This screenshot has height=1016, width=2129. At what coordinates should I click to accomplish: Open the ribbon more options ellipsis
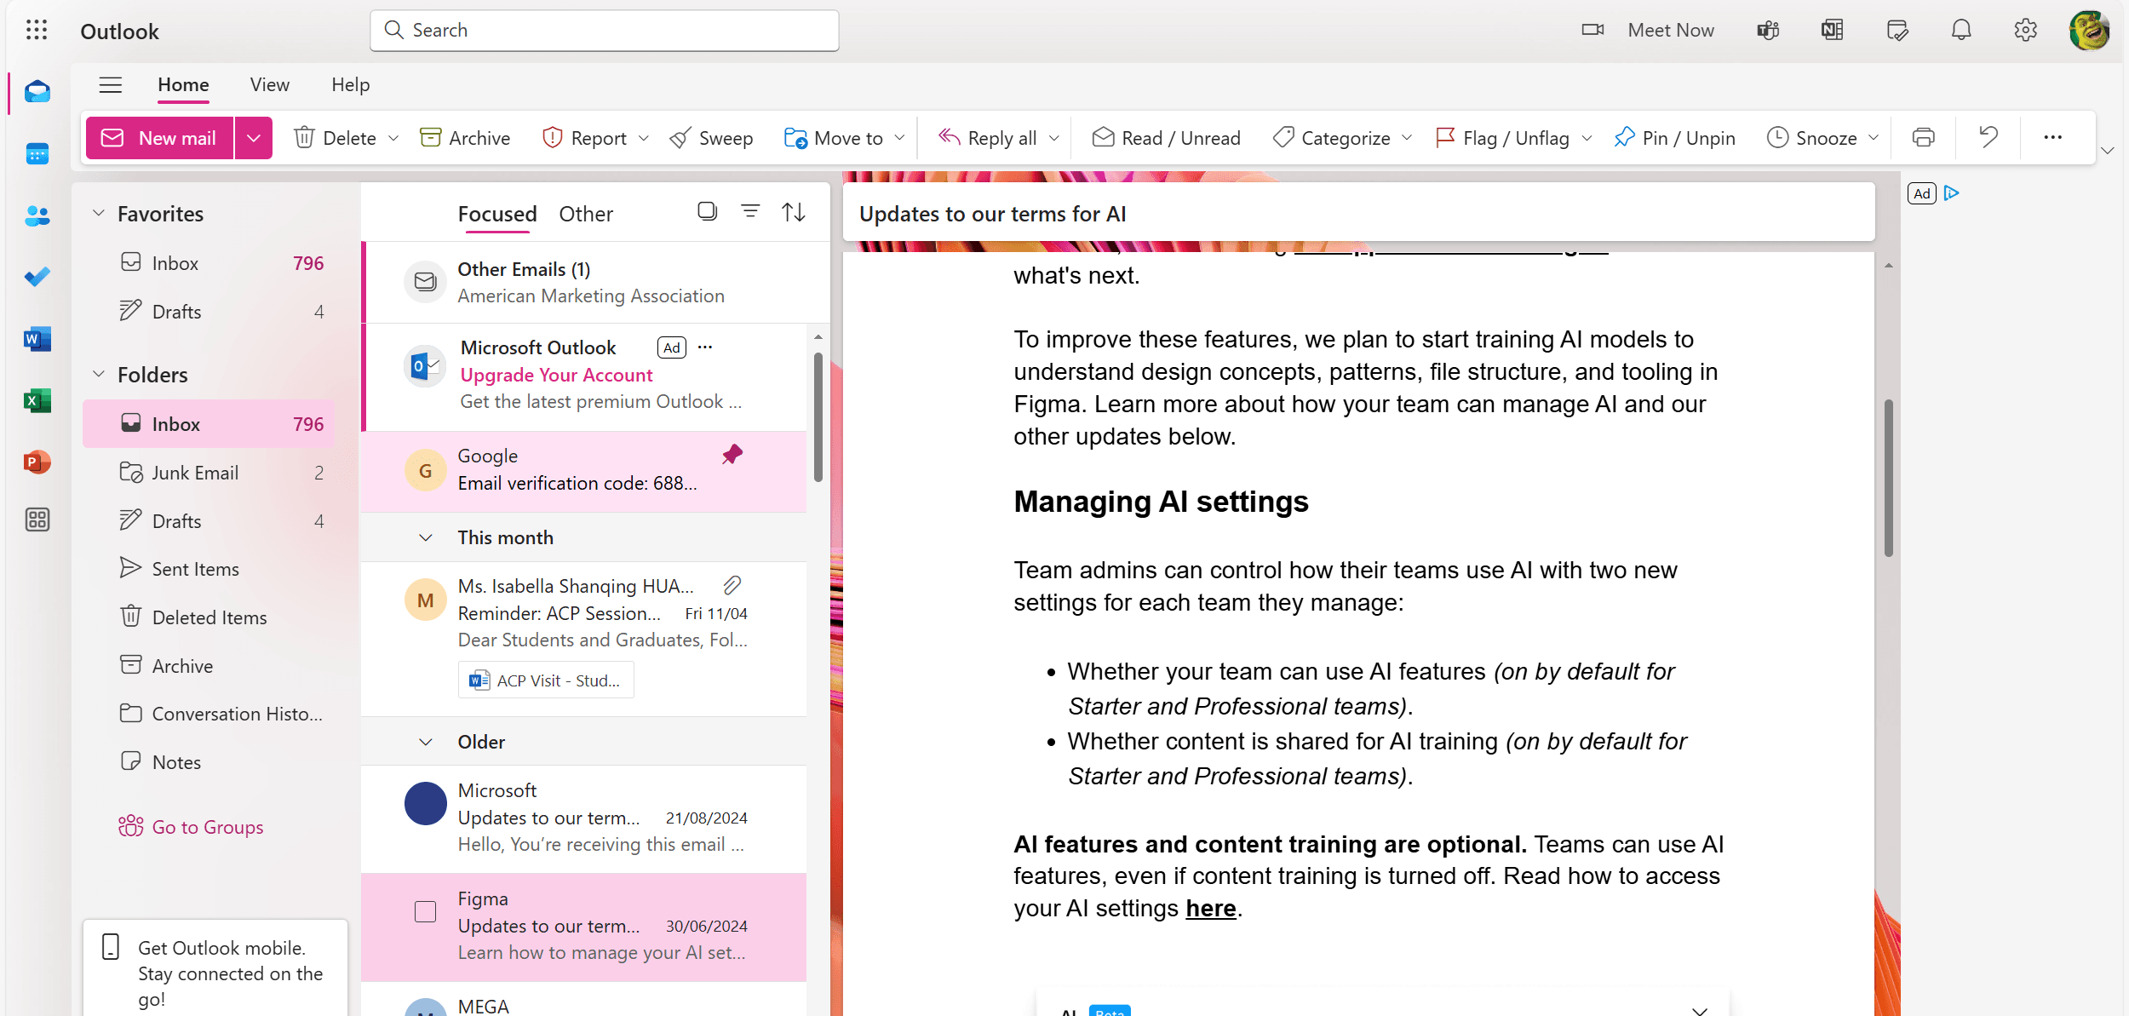coord(2053,137)
